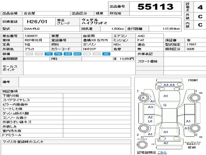Click the コンソール傷小 note row
Image resolution: width=206 pixels, height=155 pixels.
click(66, 118)
